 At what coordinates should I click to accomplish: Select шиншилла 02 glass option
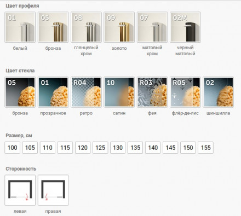pos(219,92)
